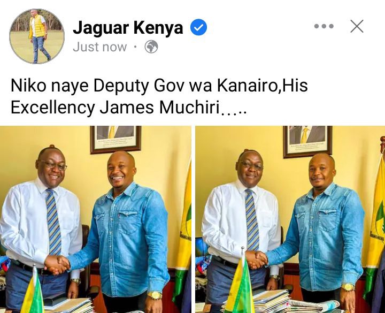The image size is (385, 313).
Task: Click the handshake in the right photo
Action: coord(256,259)
